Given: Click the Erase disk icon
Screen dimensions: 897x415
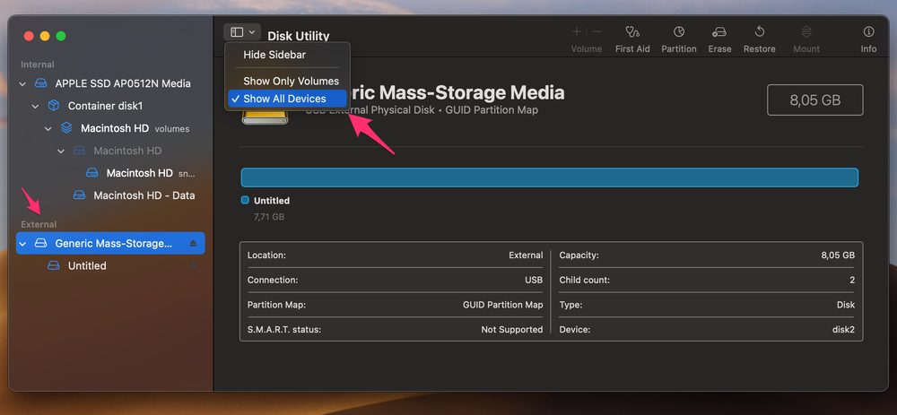Looking at the screenshot, I should coord(719,32).
